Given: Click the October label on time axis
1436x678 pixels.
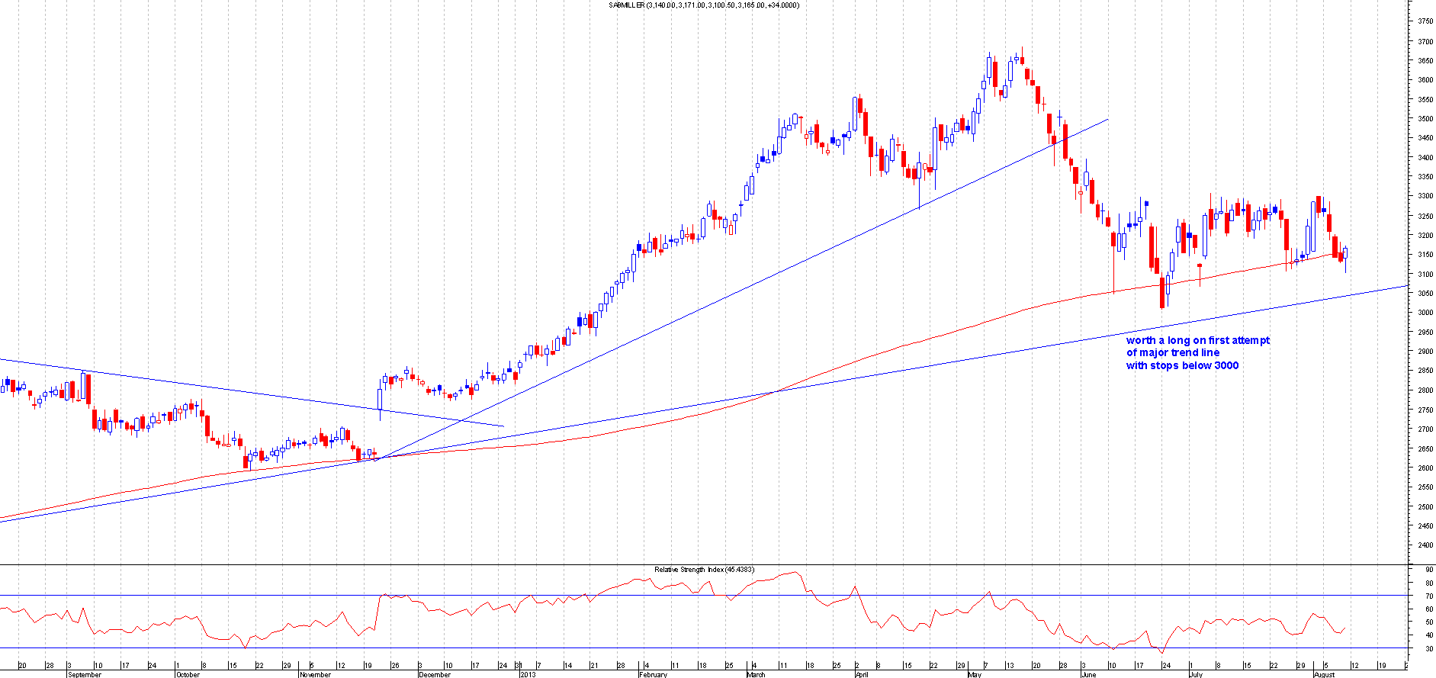Looking at the screenshot, I should (188, 674).
